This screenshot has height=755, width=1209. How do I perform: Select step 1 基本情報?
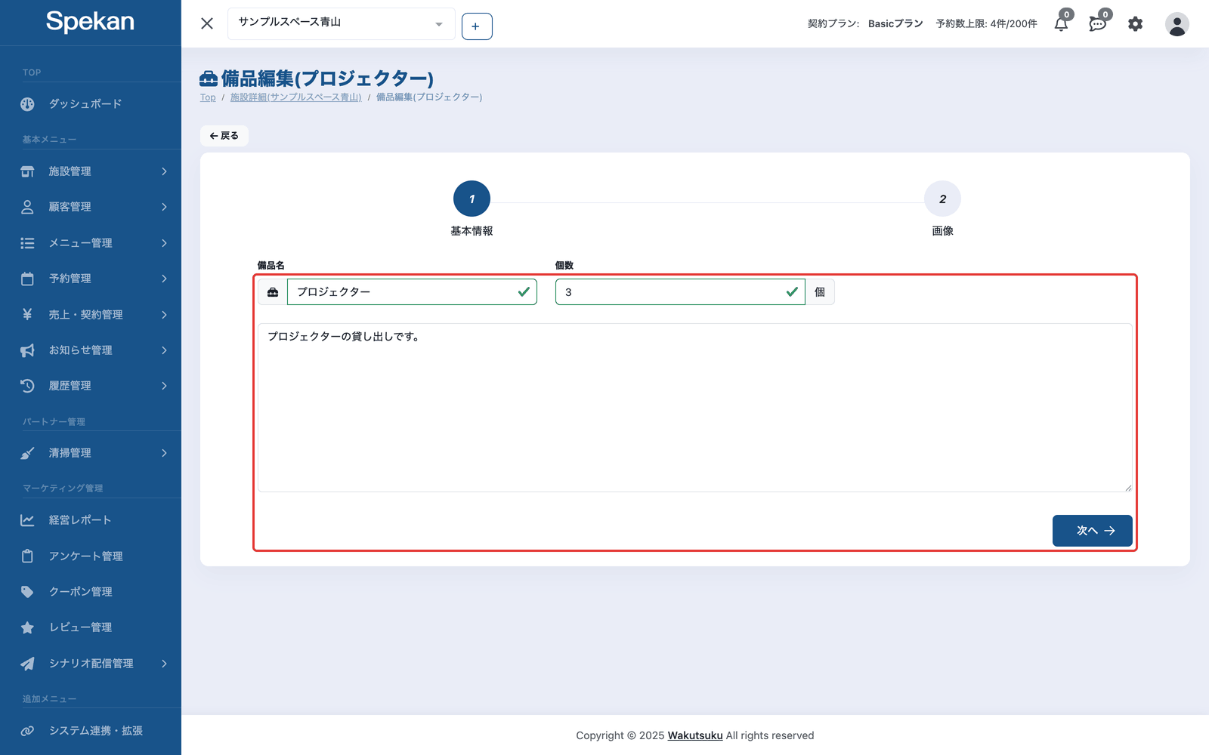pyautogui.click(x=472, y=199)
